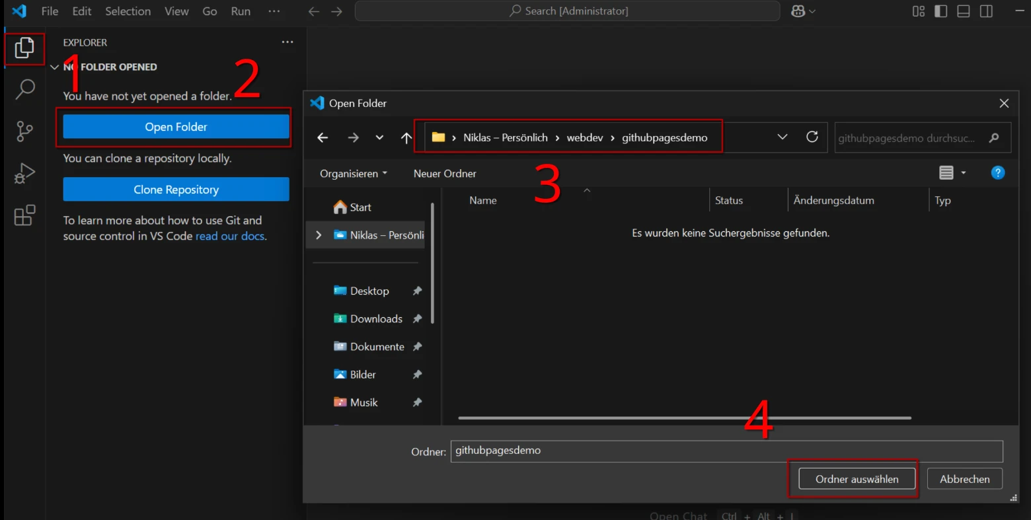Expand the Niklas – Persönlich tree node

pyautogui.click(x=319, y=235)
